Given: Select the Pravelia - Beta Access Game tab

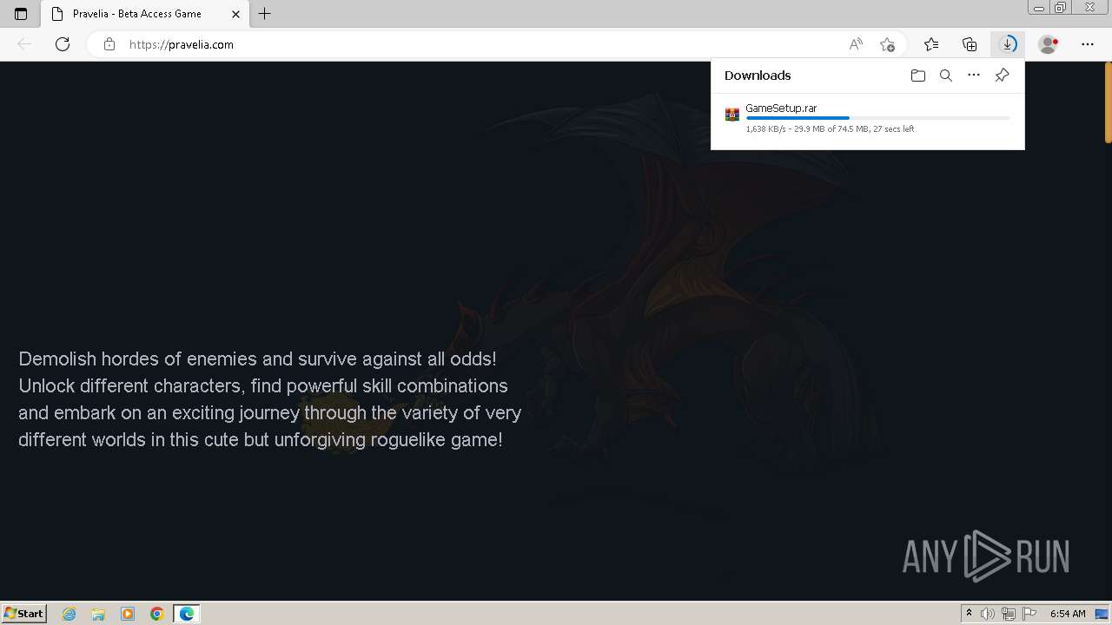Looking at the screenshot, I should click(x=143, y=14).
